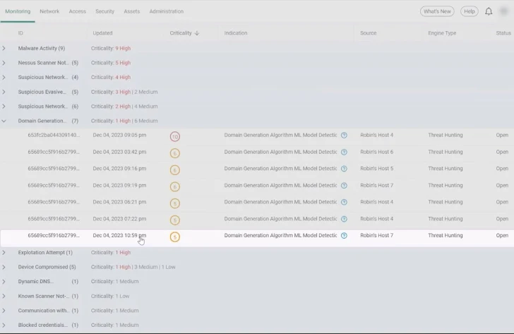Viewport: 514px width, 334px height.
Task: Select the alert row with ID 653fc2ba044309140
Action: (54, 135)
